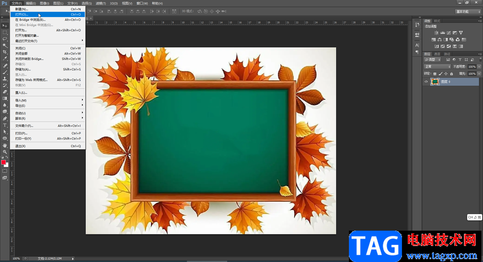
Task: Toggle lock image pixels brush icon
Action: pos(440,74)
